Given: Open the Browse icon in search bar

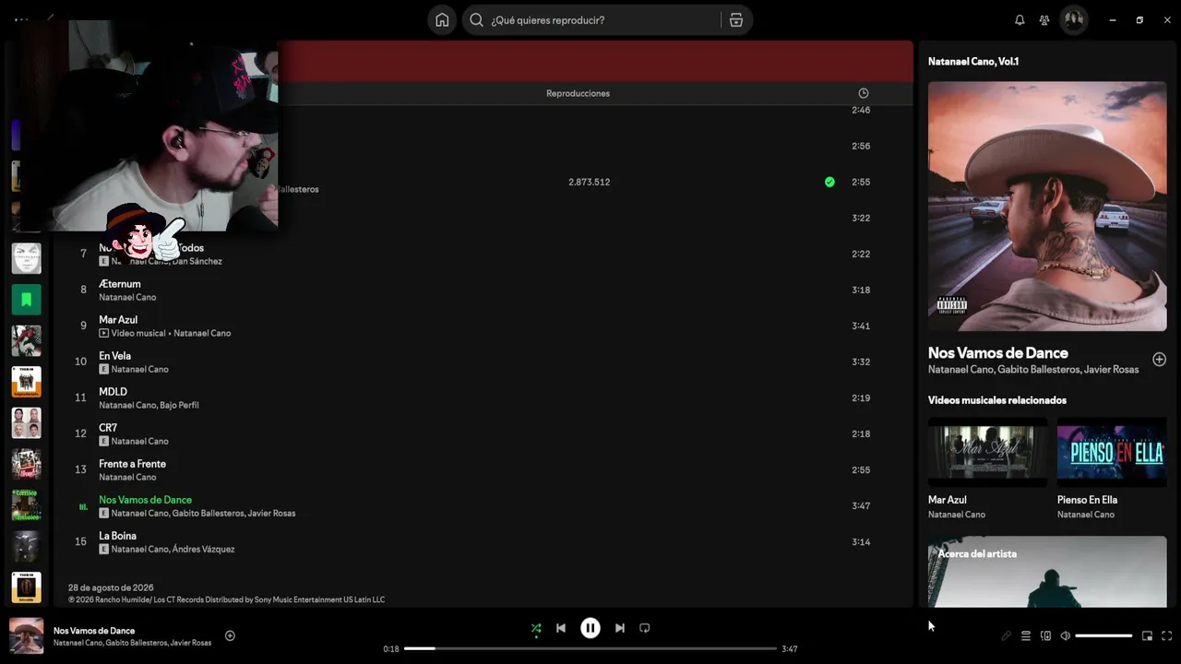Looking at the screenshot, I should [x=736, y=20].
